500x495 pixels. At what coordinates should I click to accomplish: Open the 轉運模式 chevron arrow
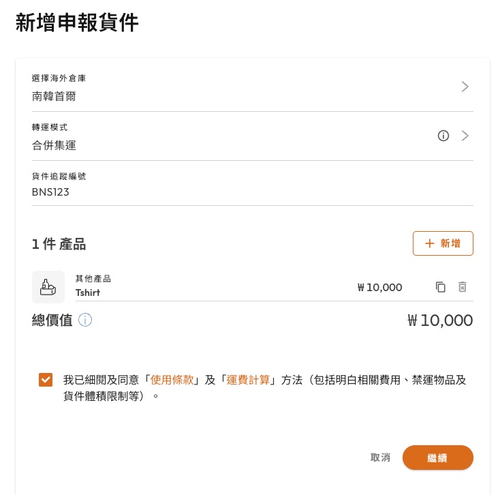click(x=465, y=136)
